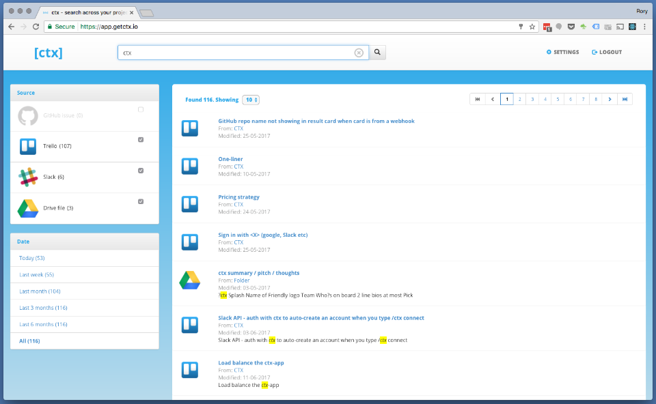Select page 3 of results
The image size is (656, 404).
pyautogui.click(x=532, y=100)
